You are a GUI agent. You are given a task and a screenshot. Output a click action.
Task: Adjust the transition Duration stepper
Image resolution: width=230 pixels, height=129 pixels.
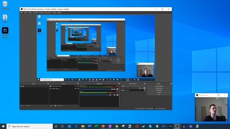(x=145, y=90)
